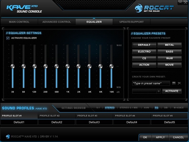The width and height of the screenshot is (189, 142).
Task: Click the 60 Hz slider knob
Action: 23,66
